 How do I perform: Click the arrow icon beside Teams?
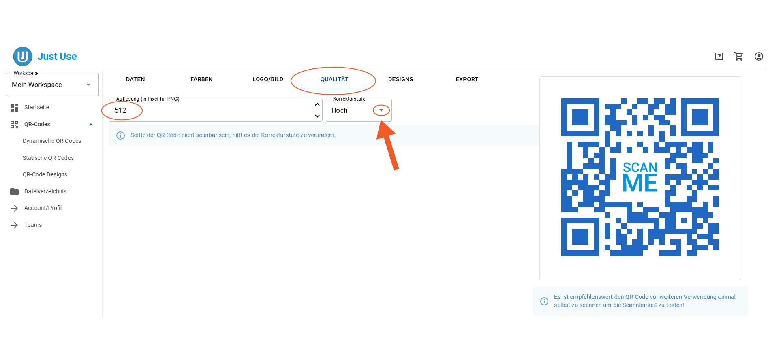click(15, 225)
